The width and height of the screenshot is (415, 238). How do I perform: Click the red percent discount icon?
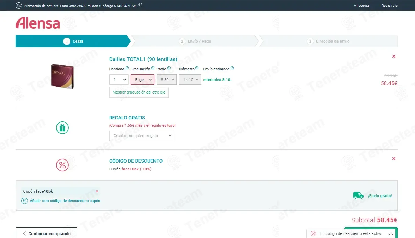point(62,165)
